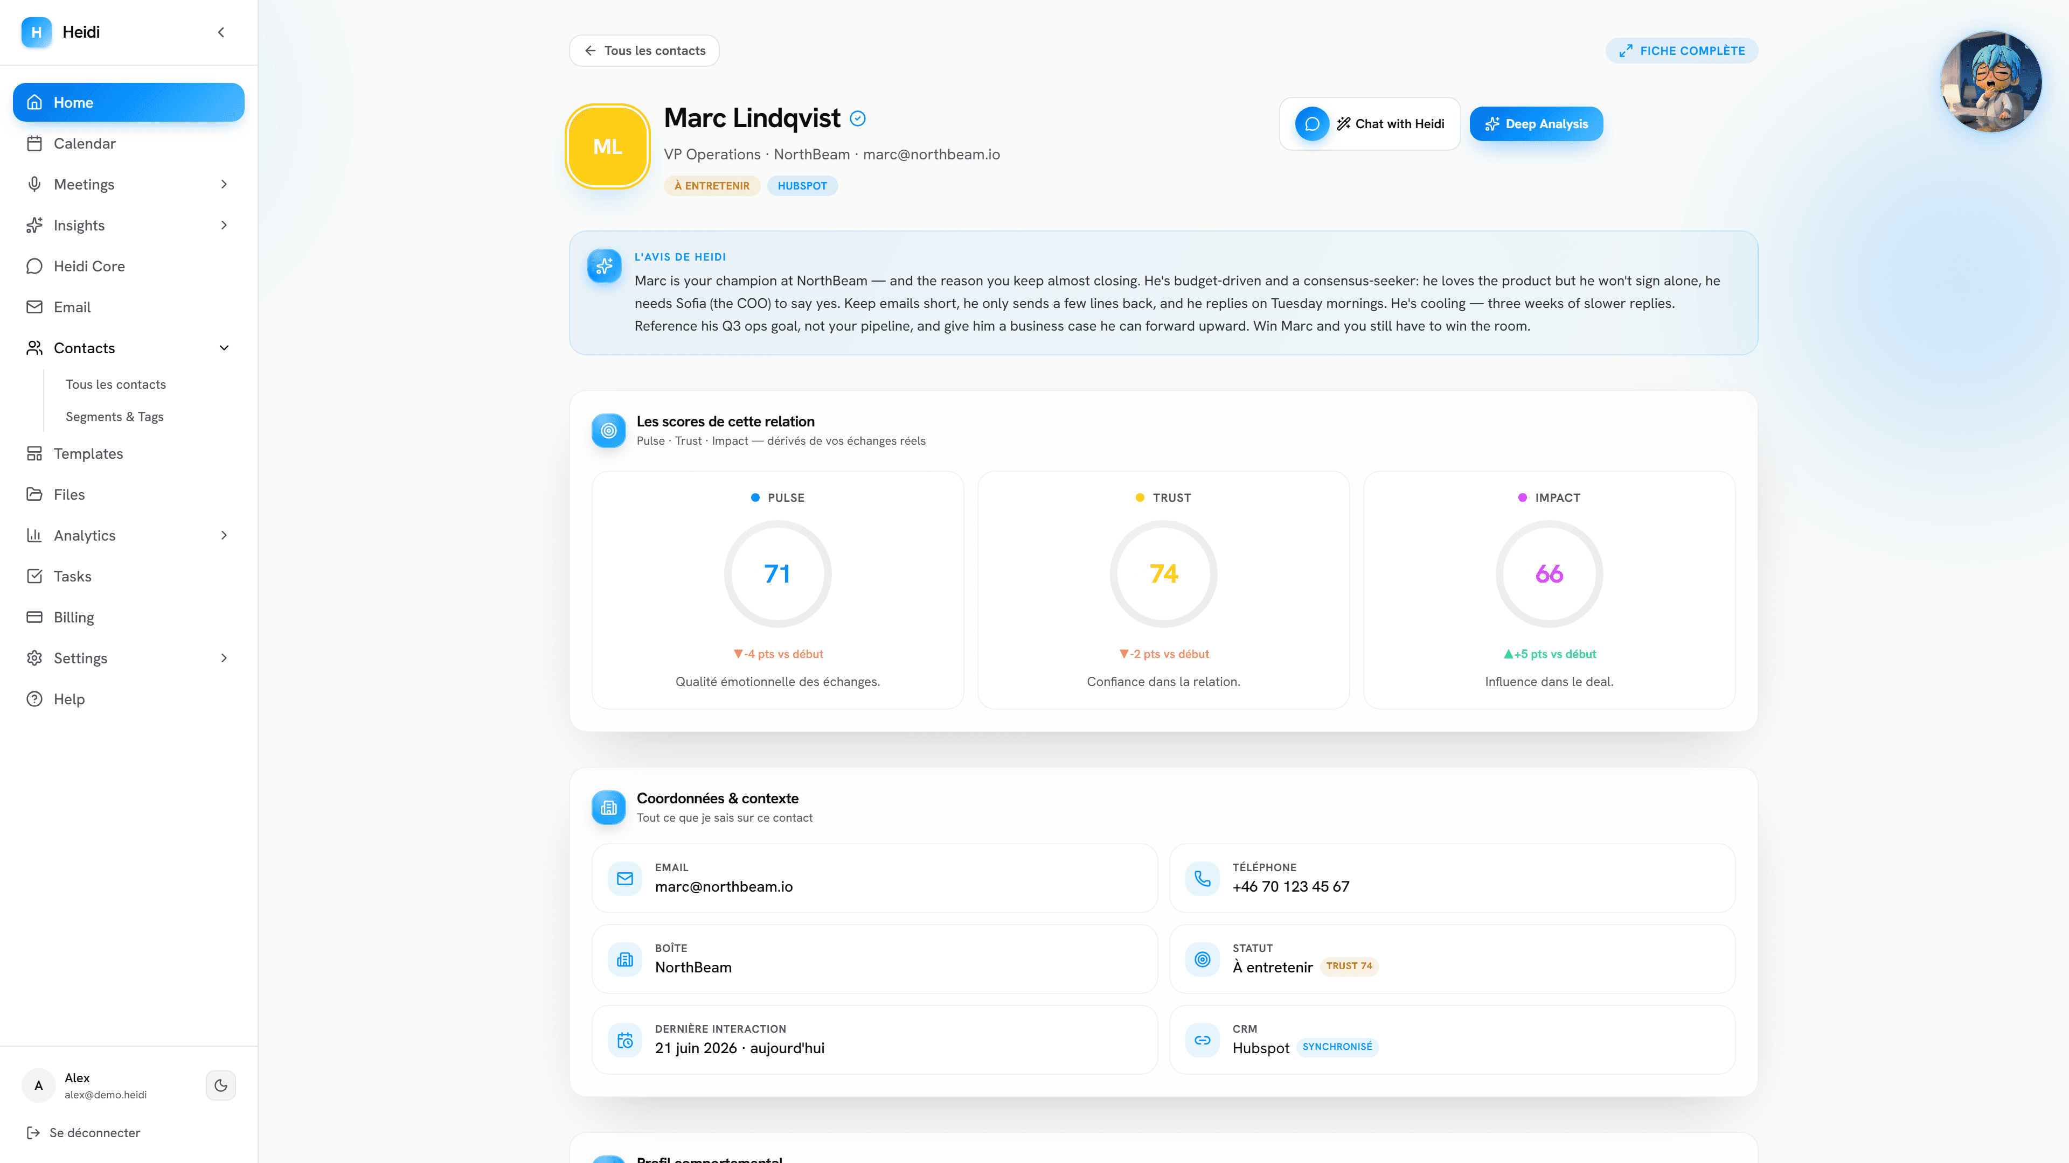Click the Tasks checkbox icon
This screenshot has width=2069, height=1163.
[34, 577]
